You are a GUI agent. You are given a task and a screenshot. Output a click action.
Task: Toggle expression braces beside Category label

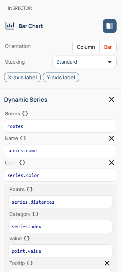point(35,214)
